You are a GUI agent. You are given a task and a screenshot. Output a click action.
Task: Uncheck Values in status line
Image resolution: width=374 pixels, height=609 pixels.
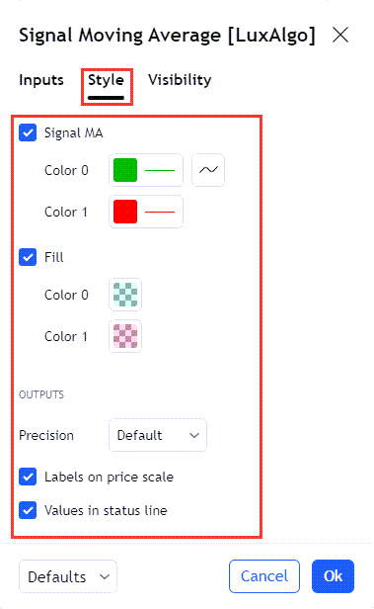point(28,510)
